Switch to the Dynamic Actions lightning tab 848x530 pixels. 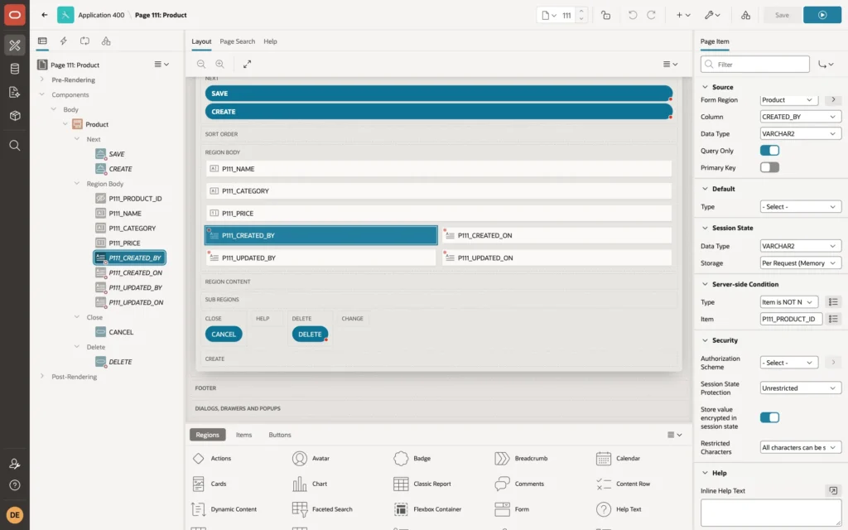pyautogui.click(x=63, y=41)
